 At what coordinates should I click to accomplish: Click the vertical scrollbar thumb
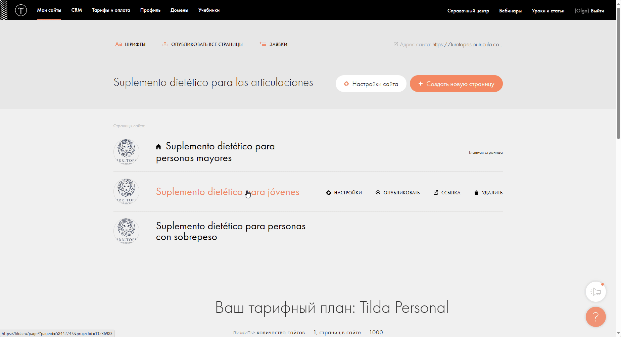pos(618,74)
